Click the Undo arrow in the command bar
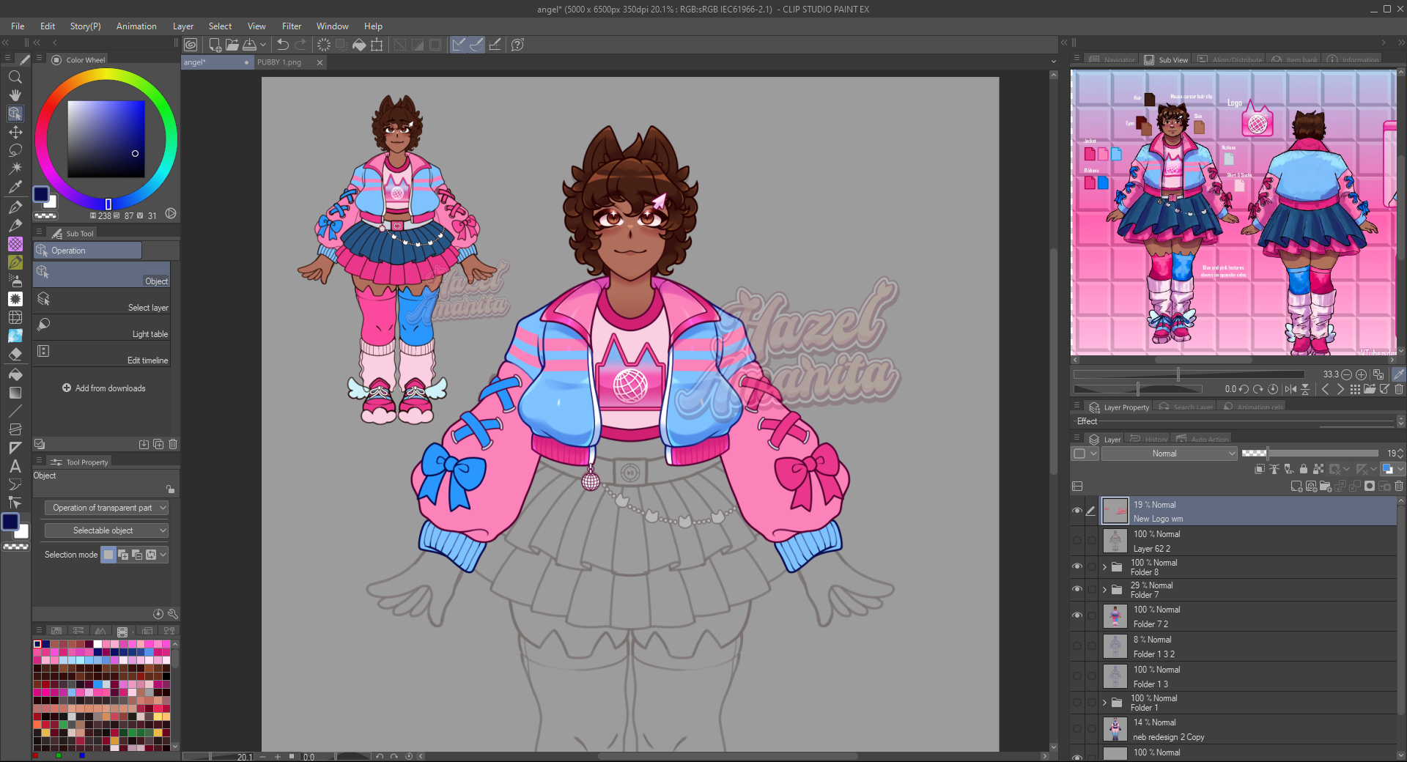 tap(283, 45)
